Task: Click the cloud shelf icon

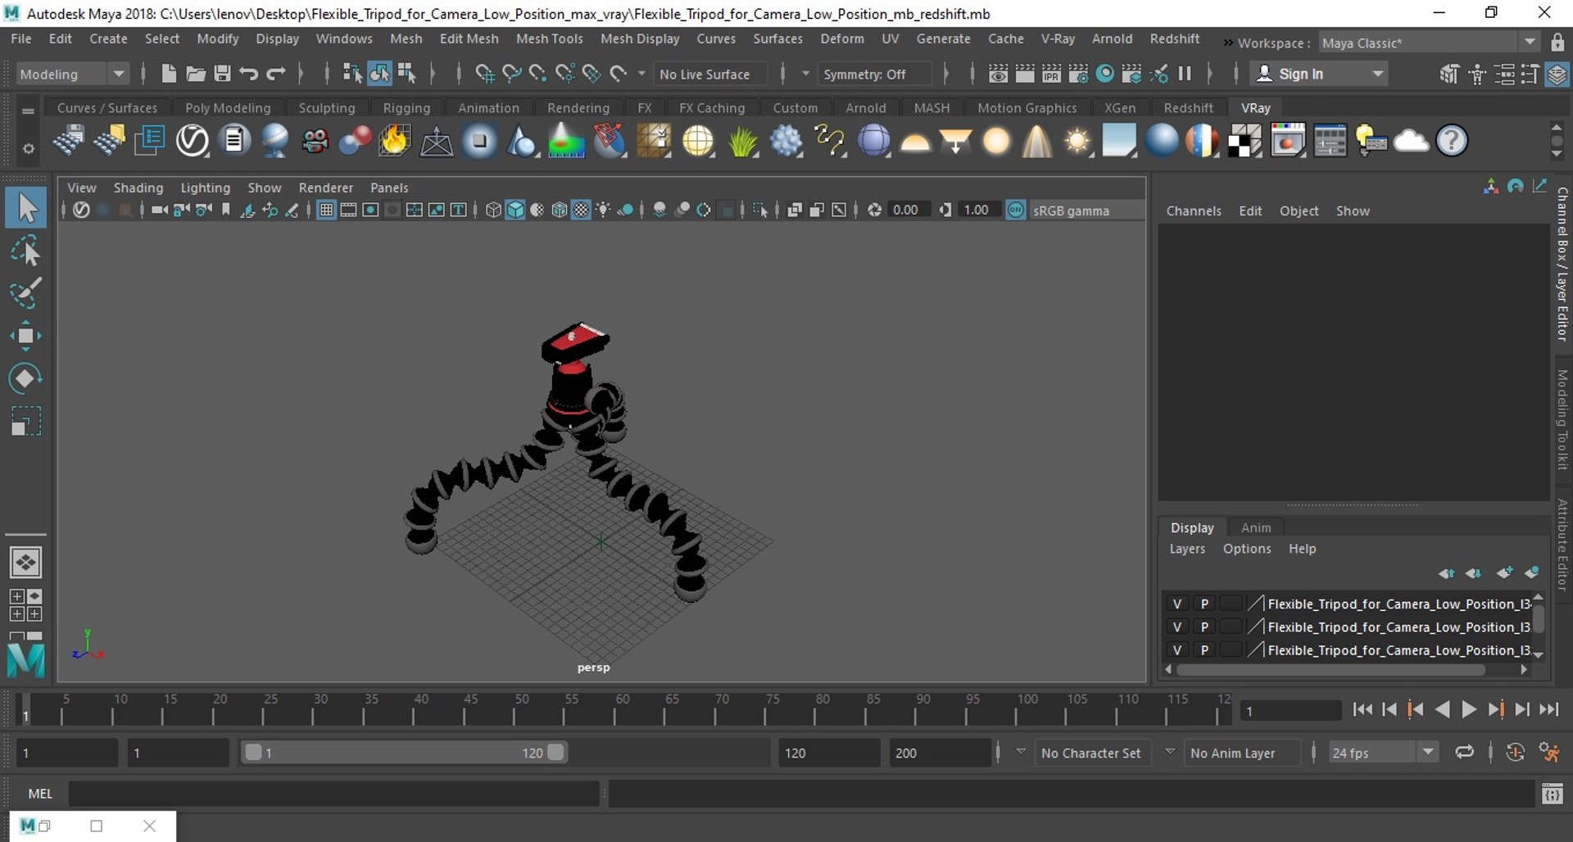Action: tap(1411, 141)
